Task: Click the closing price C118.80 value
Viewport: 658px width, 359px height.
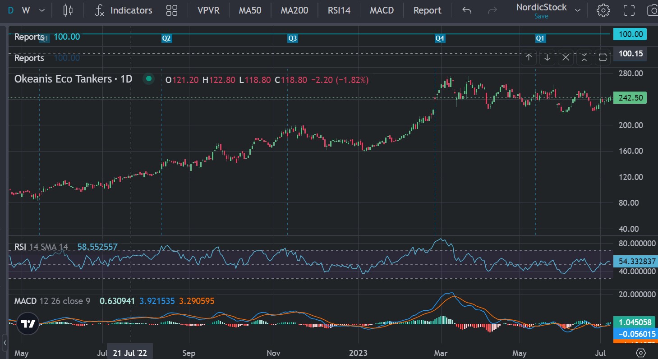Action: click(291, 80)
